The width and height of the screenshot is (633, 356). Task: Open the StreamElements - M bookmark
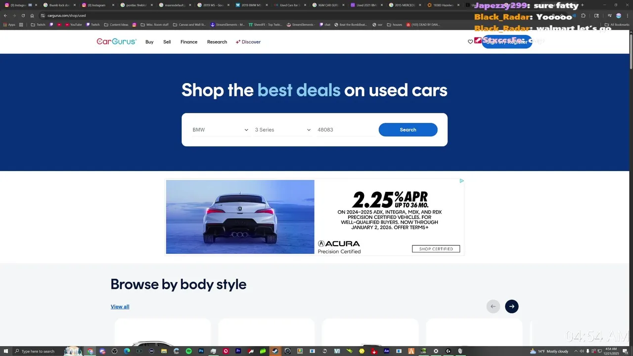point(227,24)
